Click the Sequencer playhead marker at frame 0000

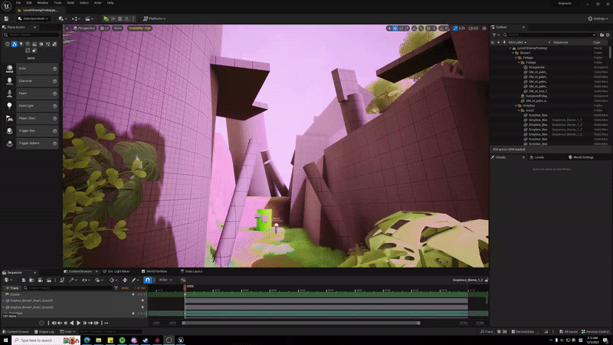tap(185, 287)
